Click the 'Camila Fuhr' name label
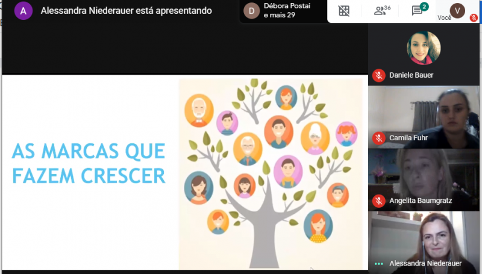The width and height of the screenshot is (482, 274). pos(408,138)
